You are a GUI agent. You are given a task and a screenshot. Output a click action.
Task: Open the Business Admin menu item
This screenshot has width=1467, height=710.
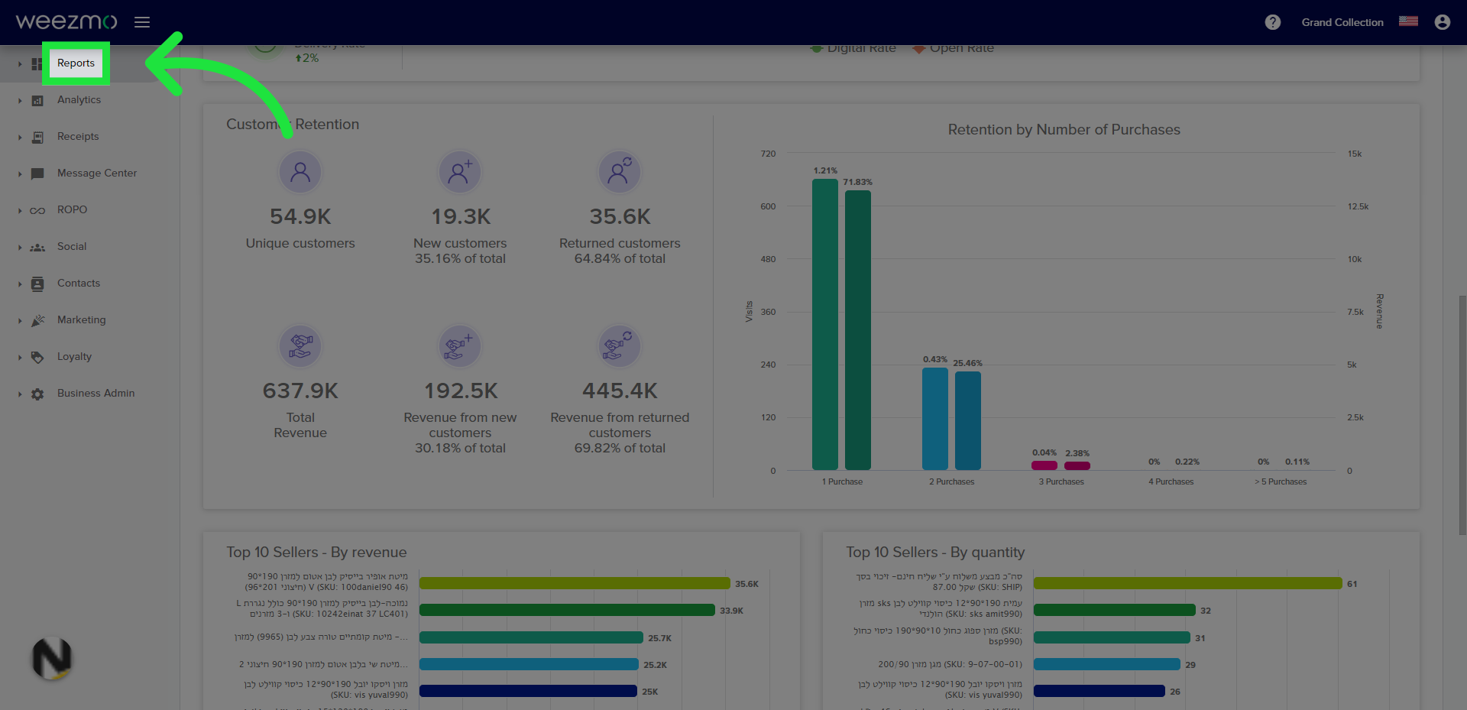[x=96, y=393]
